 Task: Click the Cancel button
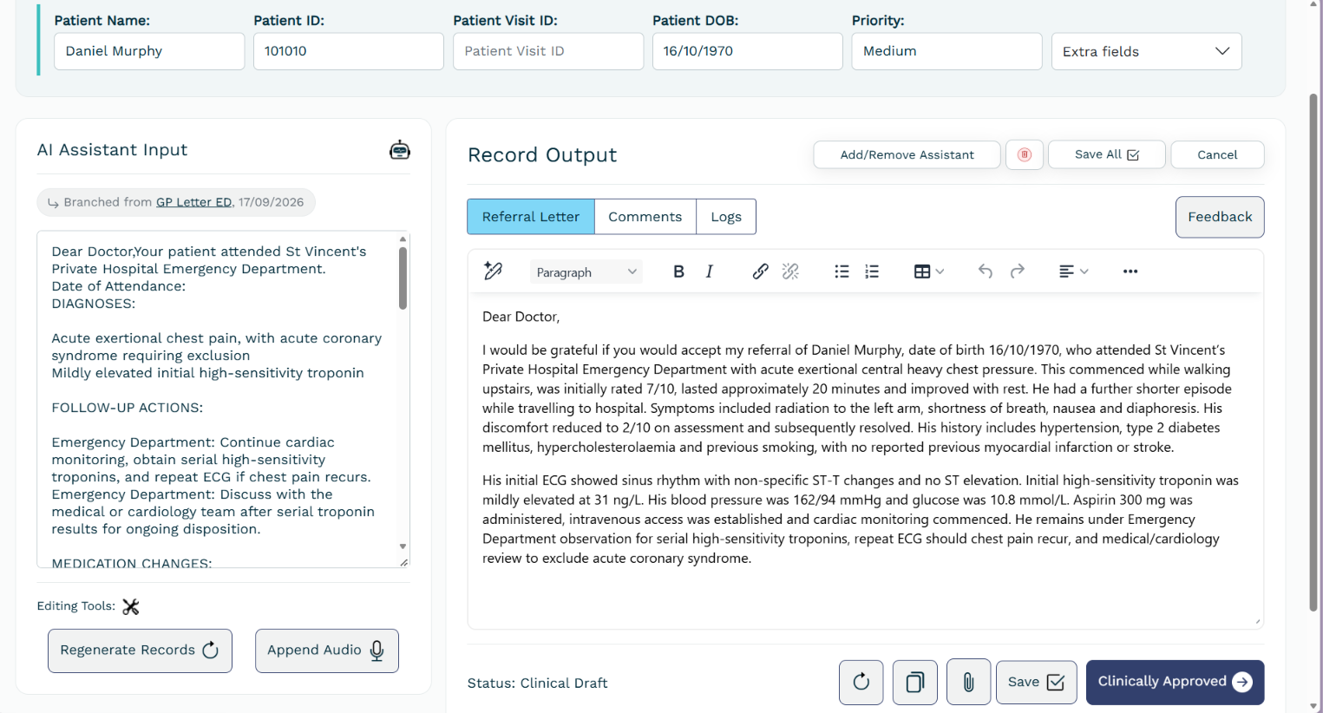point(1217,154)
